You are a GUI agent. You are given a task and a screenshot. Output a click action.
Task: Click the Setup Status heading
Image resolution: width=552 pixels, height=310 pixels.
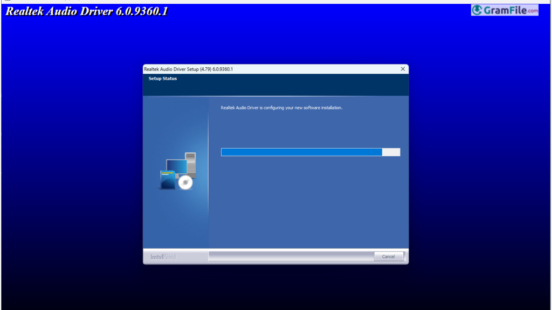point(162,79)
